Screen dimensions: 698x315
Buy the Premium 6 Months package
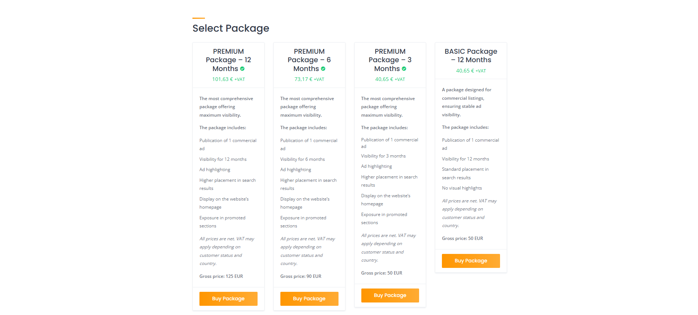point(309,298)
